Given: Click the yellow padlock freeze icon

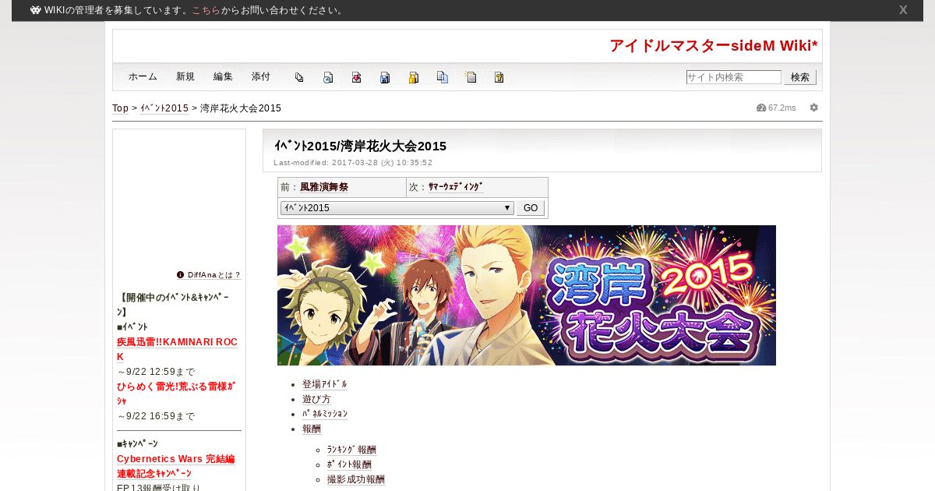Looking at the screenshot, I should click(x=414, y=77).
